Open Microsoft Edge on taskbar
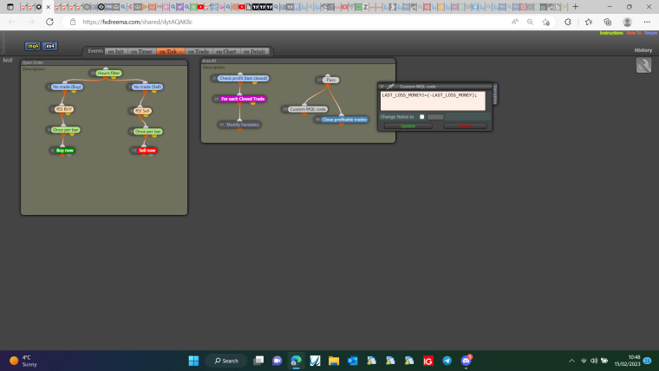This screenshot has height=371, width=659. [x=296, y=361]
